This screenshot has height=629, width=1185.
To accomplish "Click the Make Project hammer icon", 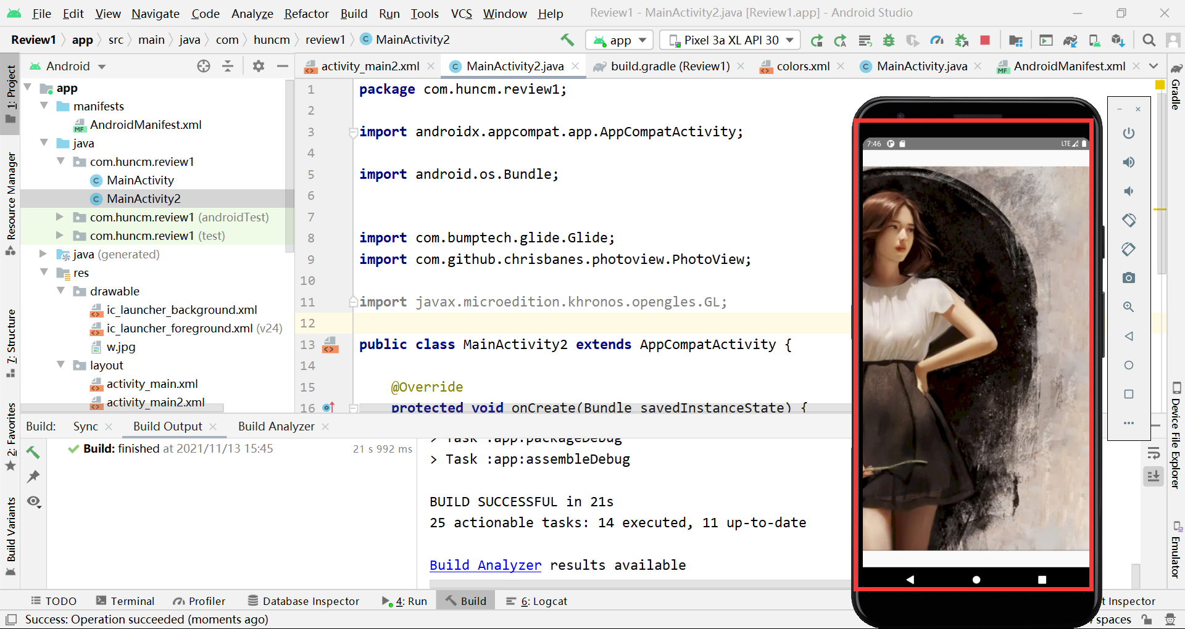I will pos(567,40).
